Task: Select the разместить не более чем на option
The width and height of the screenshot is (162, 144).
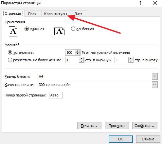Action: point(10,60)
